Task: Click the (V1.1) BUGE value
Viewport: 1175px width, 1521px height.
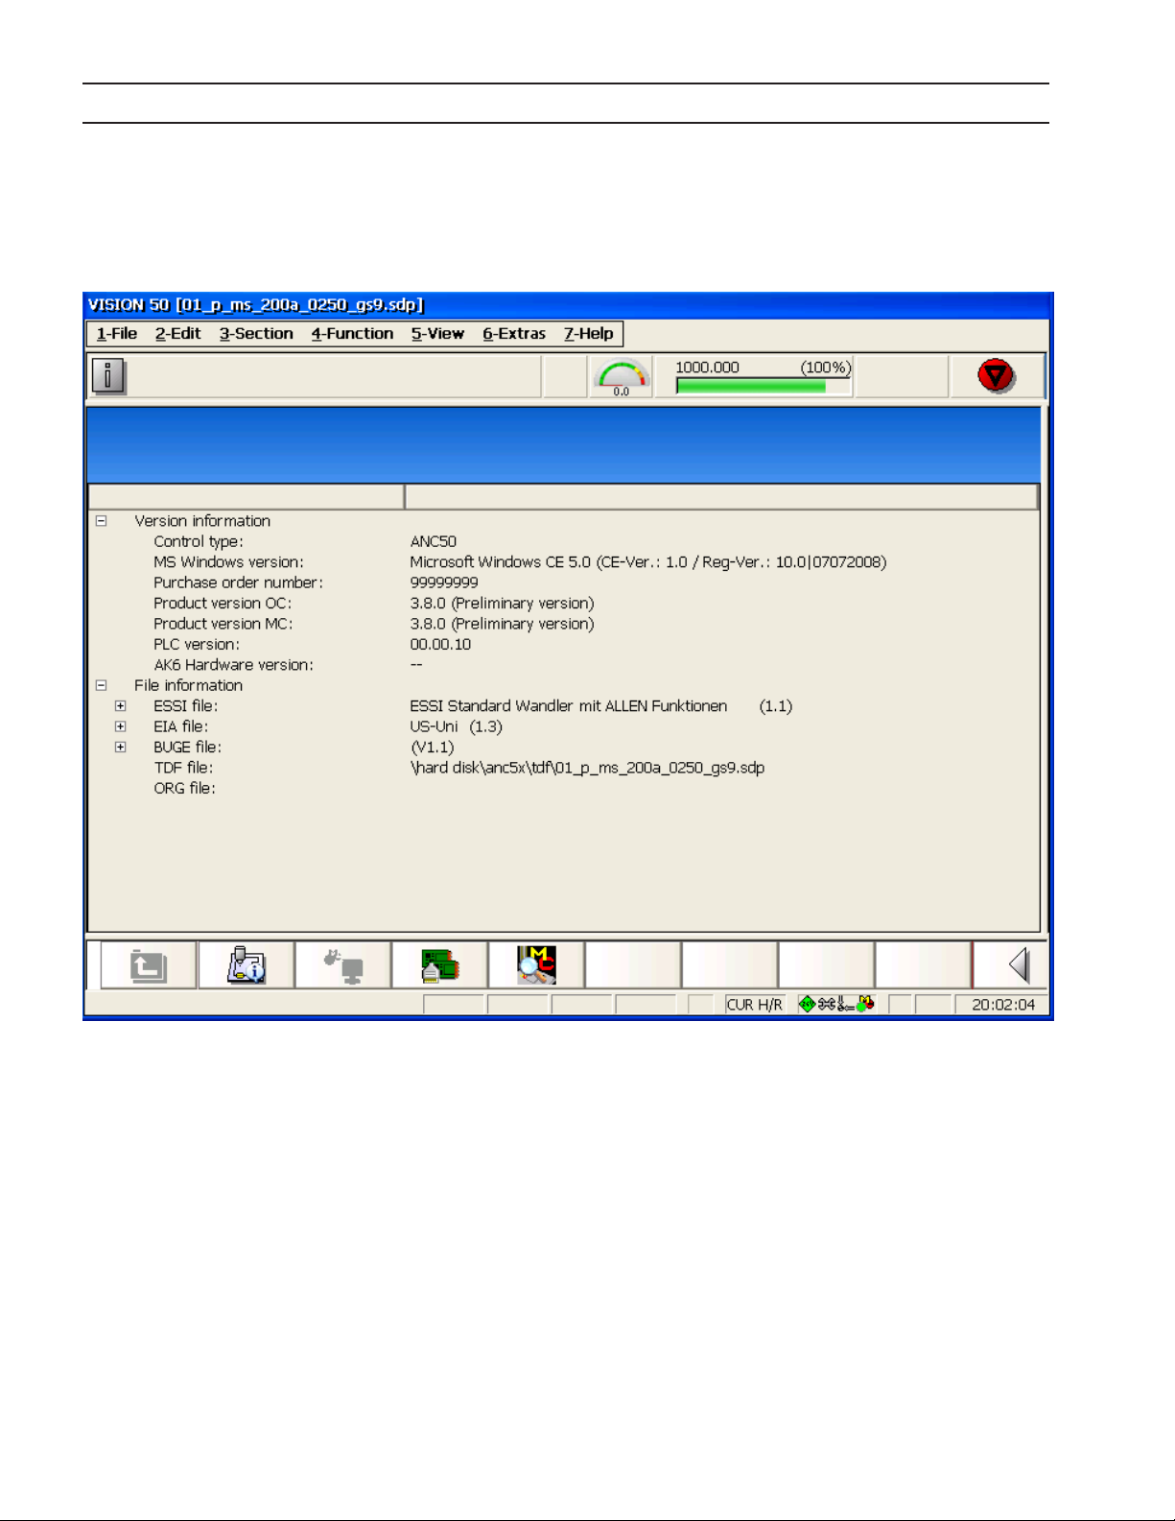Action: 433,748
